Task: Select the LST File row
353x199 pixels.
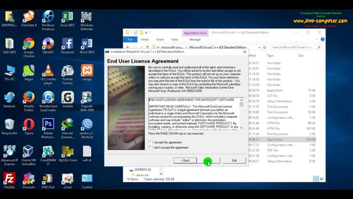Action: point(282,96)
